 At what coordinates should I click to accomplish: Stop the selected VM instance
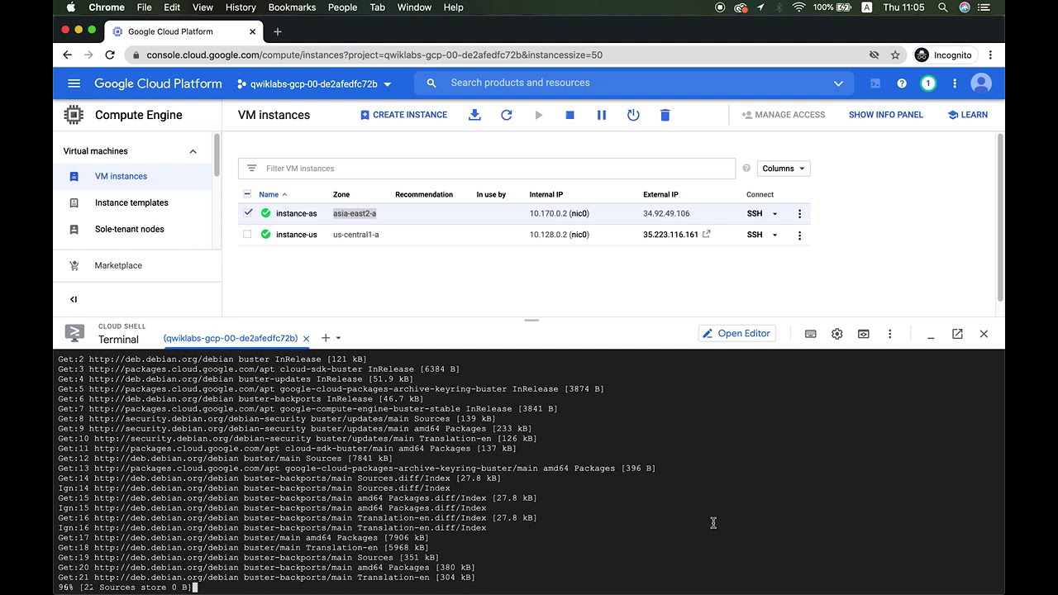click(570, 115)
